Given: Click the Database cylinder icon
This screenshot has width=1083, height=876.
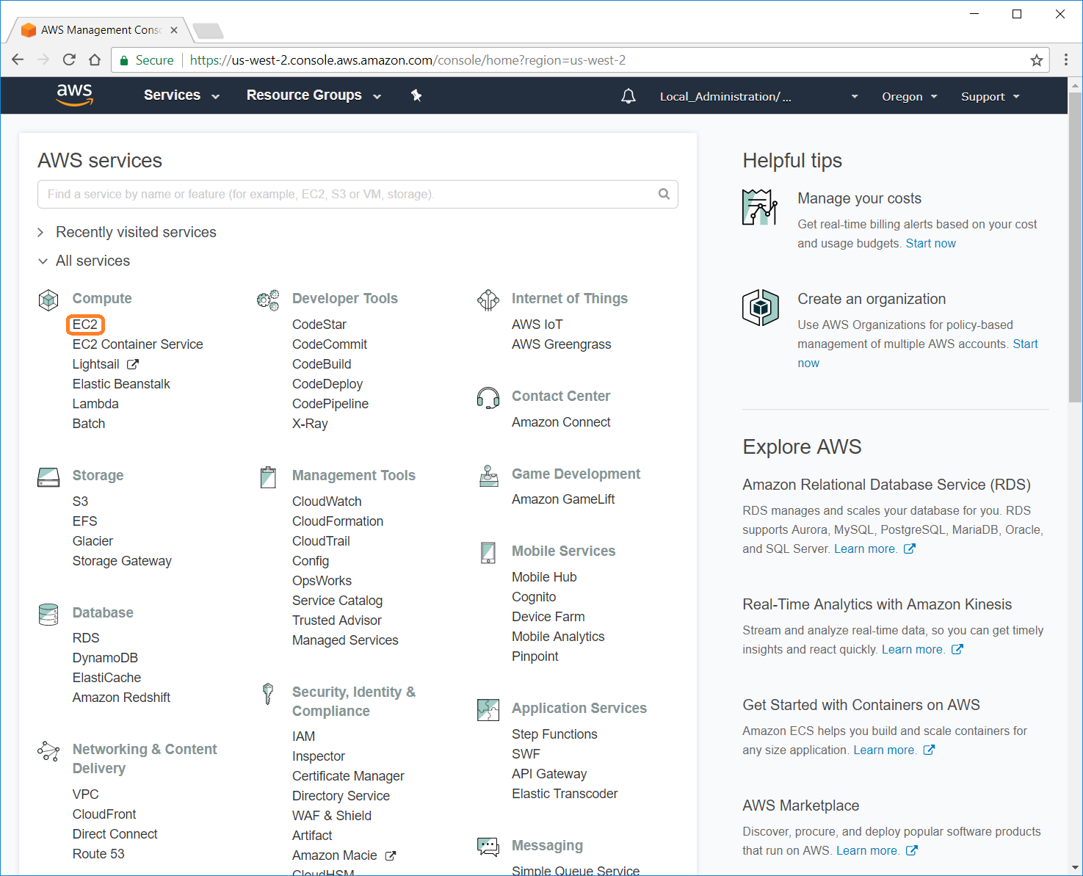Looking at the screenshot, I should [x=48, y=614].
